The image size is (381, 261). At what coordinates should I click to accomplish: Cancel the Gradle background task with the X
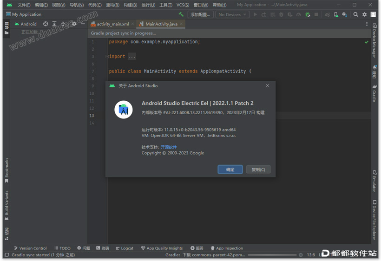pos(301,254)
